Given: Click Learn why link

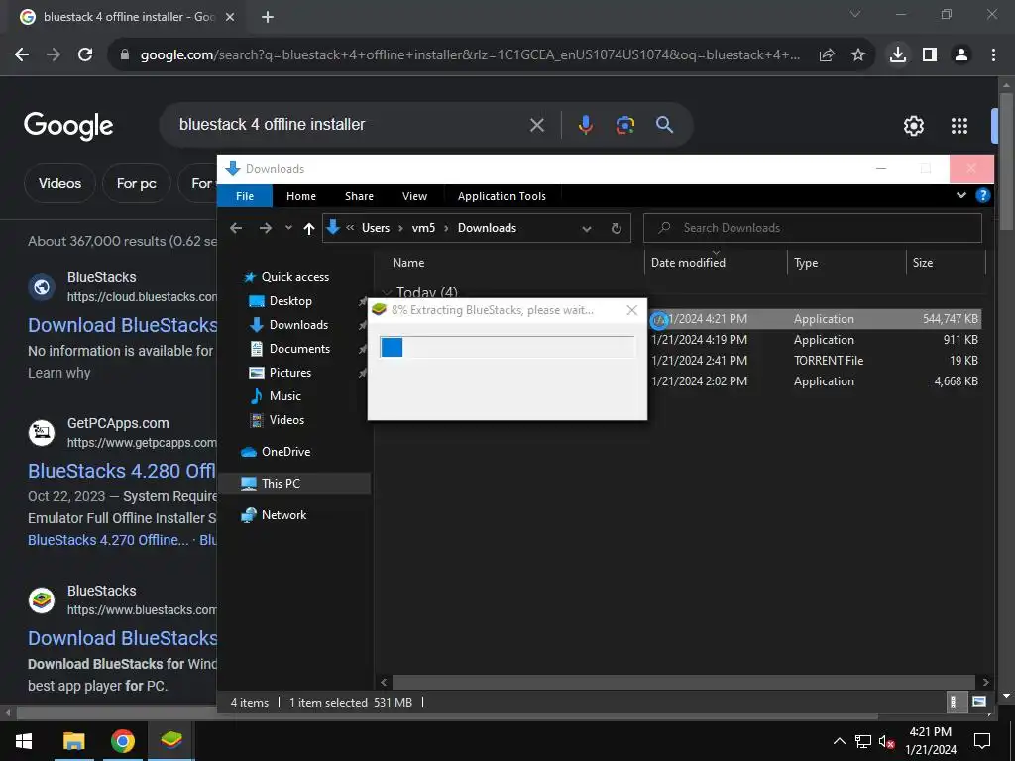Looking at the screenshot, I should [58, 373].
